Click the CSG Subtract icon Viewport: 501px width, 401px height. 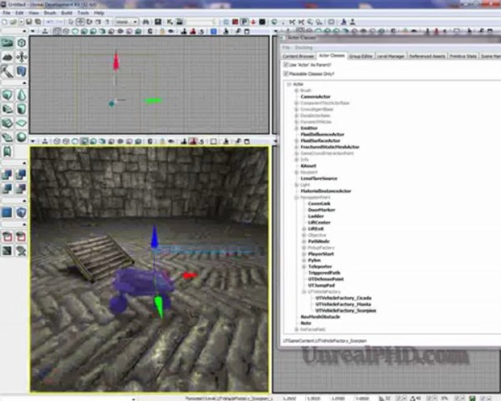coord(21,175)
